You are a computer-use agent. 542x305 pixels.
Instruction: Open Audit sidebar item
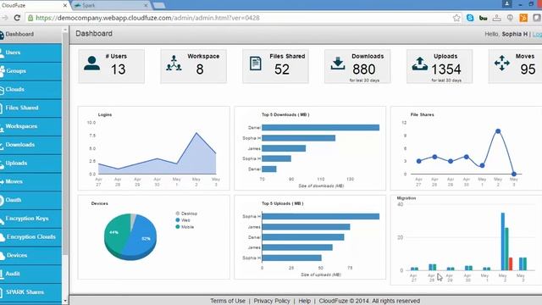30,274
